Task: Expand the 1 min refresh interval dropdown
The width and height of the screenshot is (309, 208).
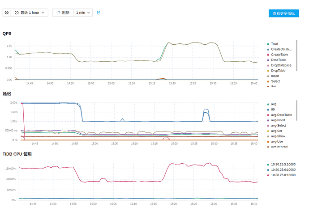Action: [x=83, y=13]
